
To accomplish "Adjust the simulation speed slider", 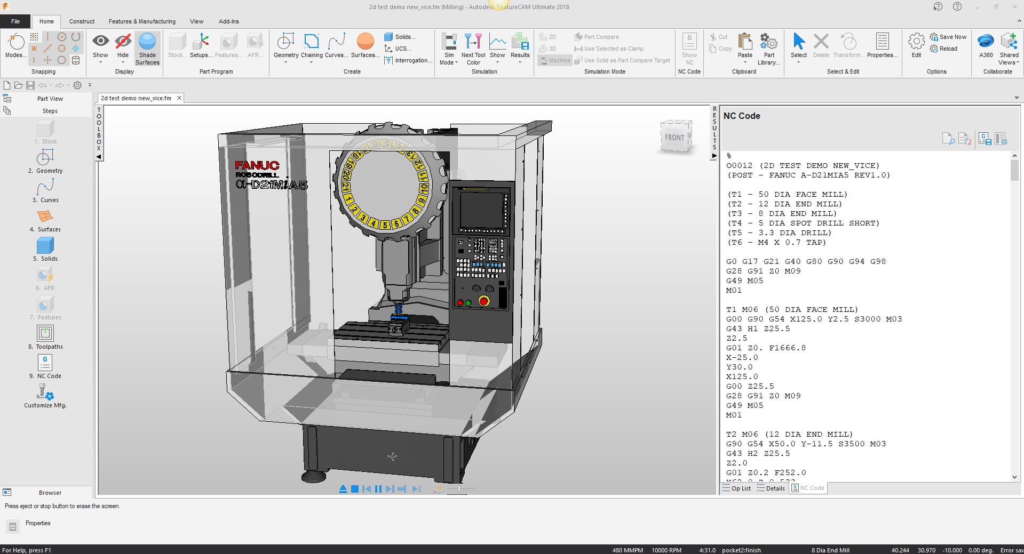I will tap(459, 489).
